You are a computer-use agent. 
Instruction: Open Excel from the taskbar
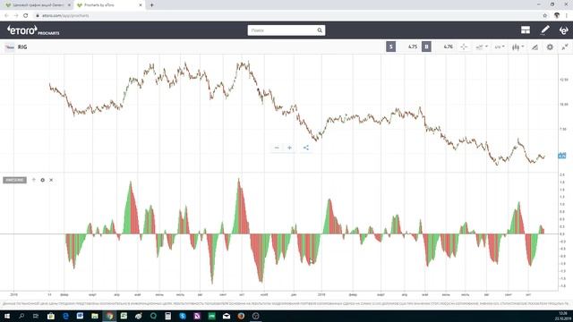[x=124, y=316]
